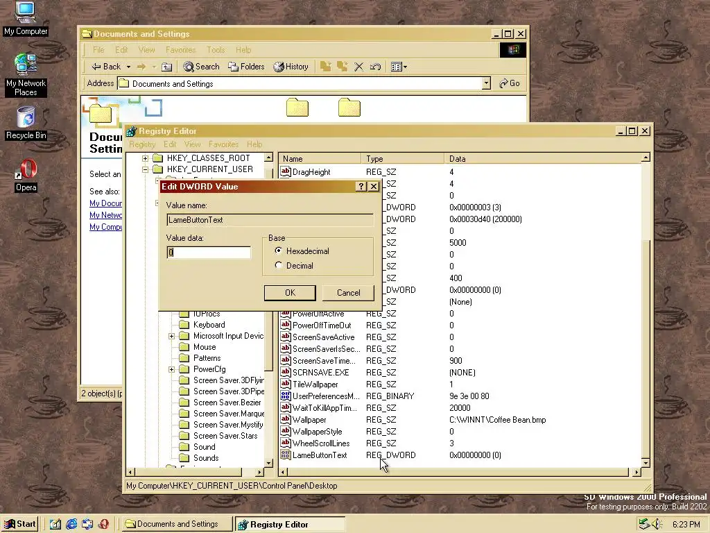This screenshot has height=533, width=710.
Task: Select the Sounds registry key folder
Action: tap(199, 458)
